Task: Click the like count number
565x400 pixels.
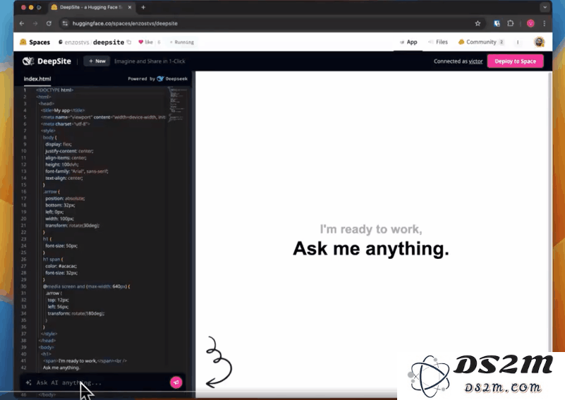Action: click(159, 42)
